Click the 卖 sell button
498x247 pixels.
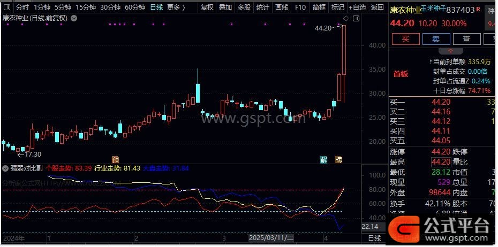436,39
